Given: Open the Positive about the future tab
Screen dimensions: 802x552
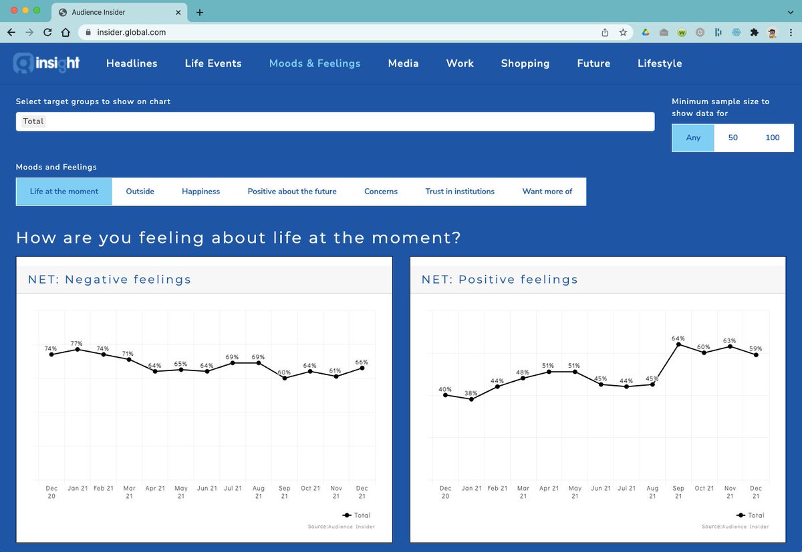Looking at the screenshot, I should click(292, 192).
